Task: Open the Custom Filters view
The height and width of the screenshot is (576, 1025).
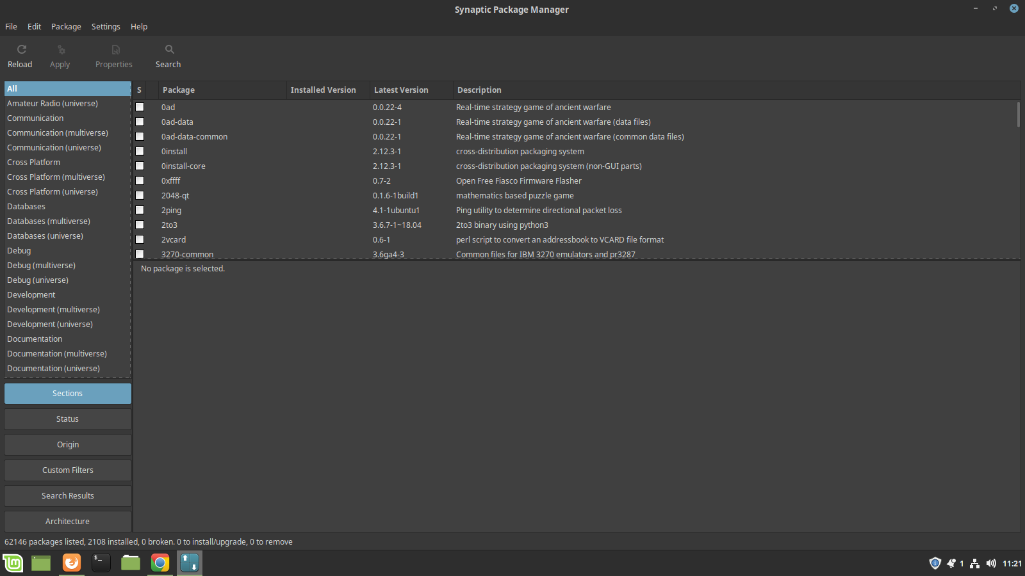Action: point(68,470)
